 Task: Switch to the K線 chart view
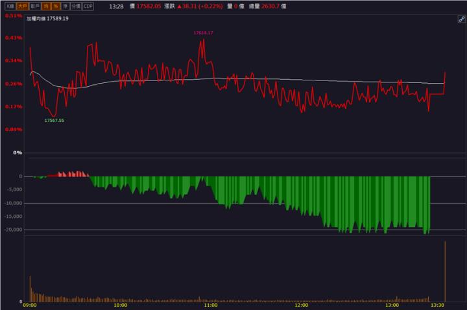8,6
